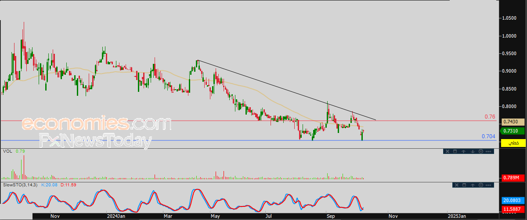527x220 pixels.
Task: Open VOL indicator settings gear
Action: [x=481, y=151]
